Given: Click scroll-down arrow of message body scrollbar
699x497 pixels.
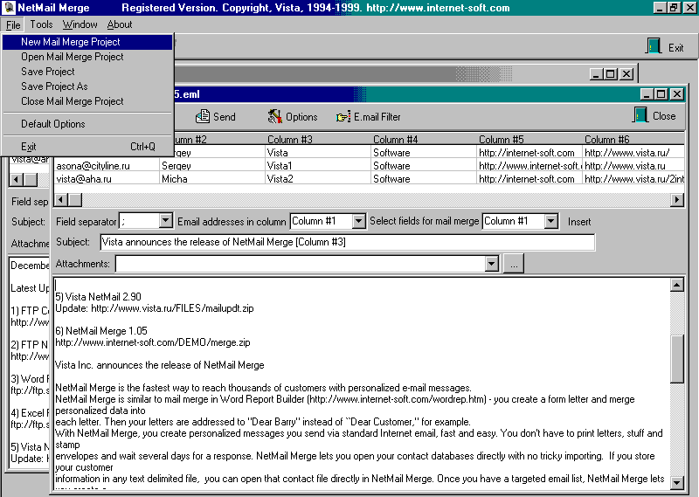Looking at the screenshot, I should pos(676,482).
